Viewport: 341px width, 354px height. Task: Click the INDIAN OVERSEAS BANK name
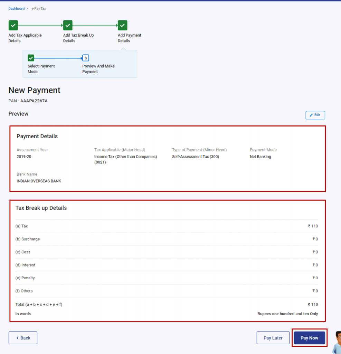[39, 181]
